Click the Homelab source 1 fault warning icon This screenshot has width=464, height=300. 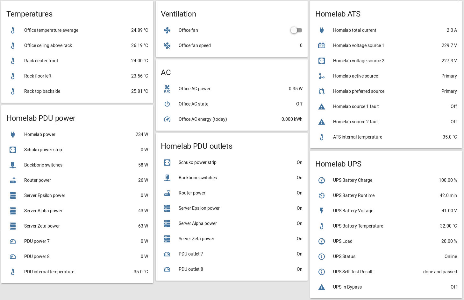322,106
